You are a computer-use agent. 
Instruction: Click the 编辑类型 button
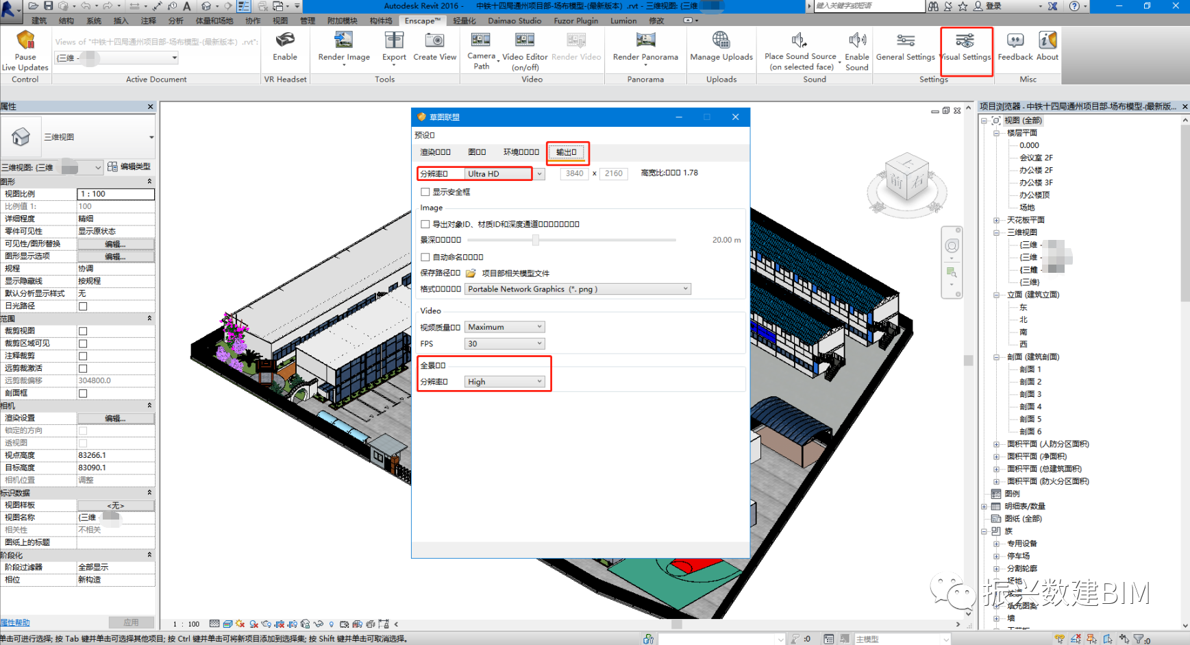click(129, 167)
